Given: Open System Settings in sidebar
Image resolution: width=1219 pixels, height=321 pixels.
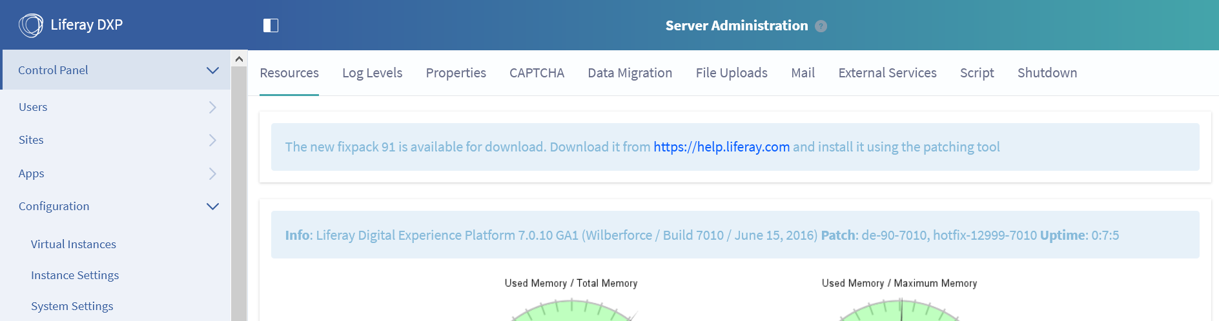Looking at the screenshot, I should tap(72, 306).
